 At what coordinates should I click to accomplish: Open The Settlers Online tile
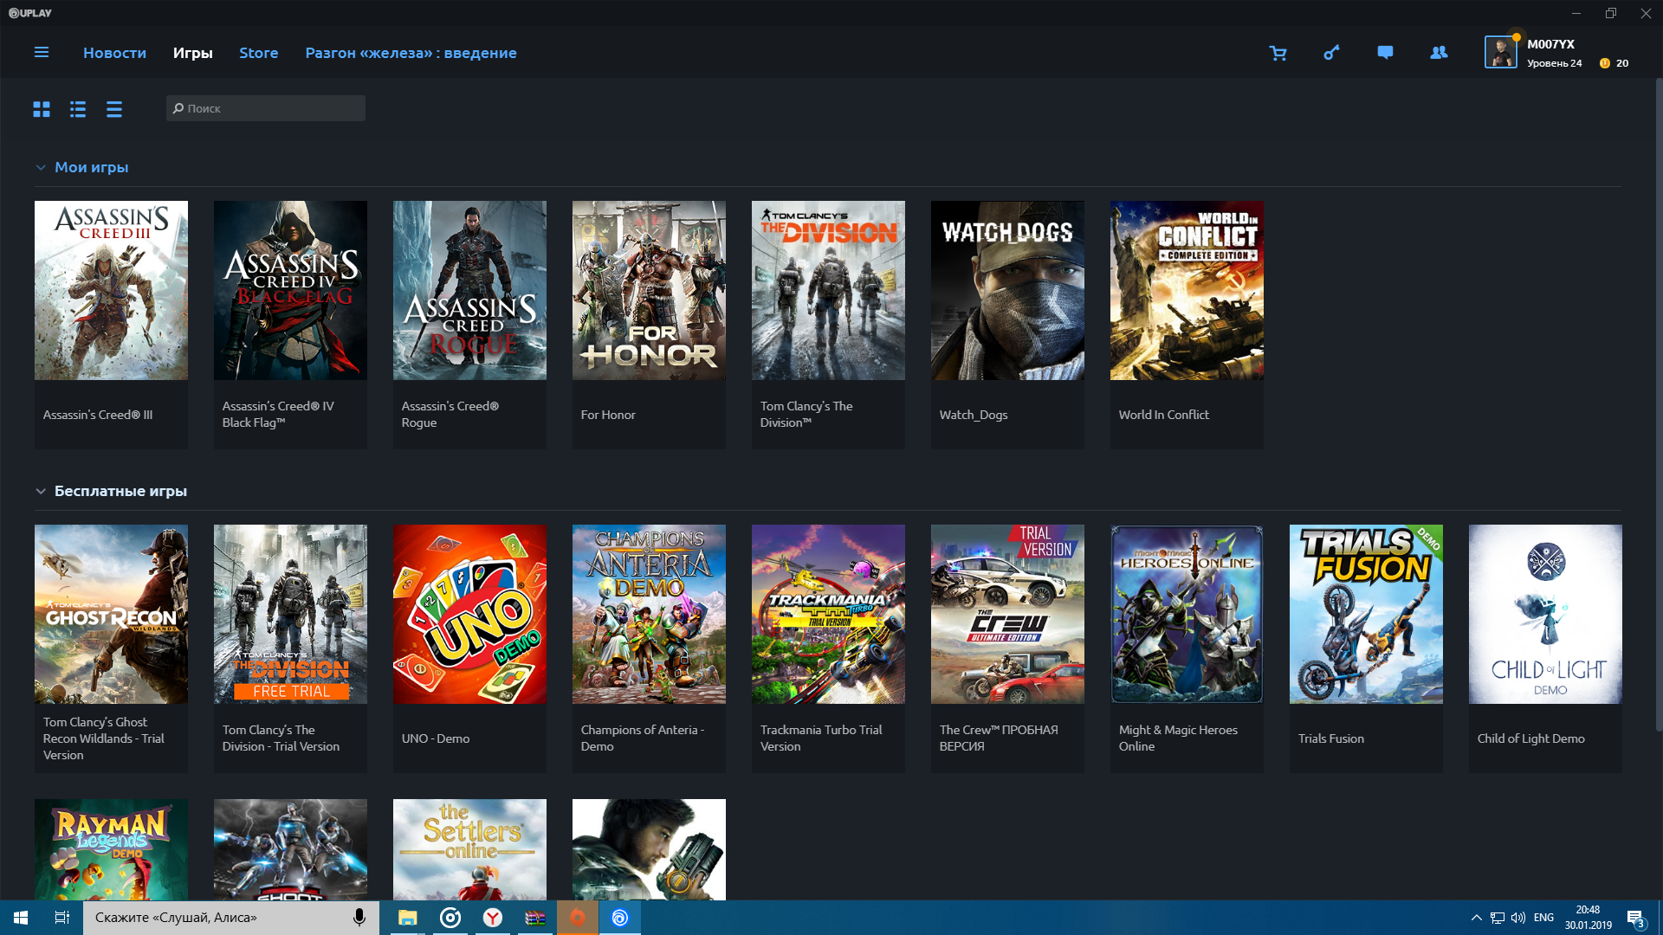pos(469,849)
